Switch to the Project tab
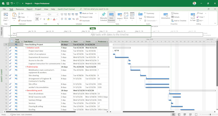The height and width of the screenshot is (116, 218). (x=38, y=9)
